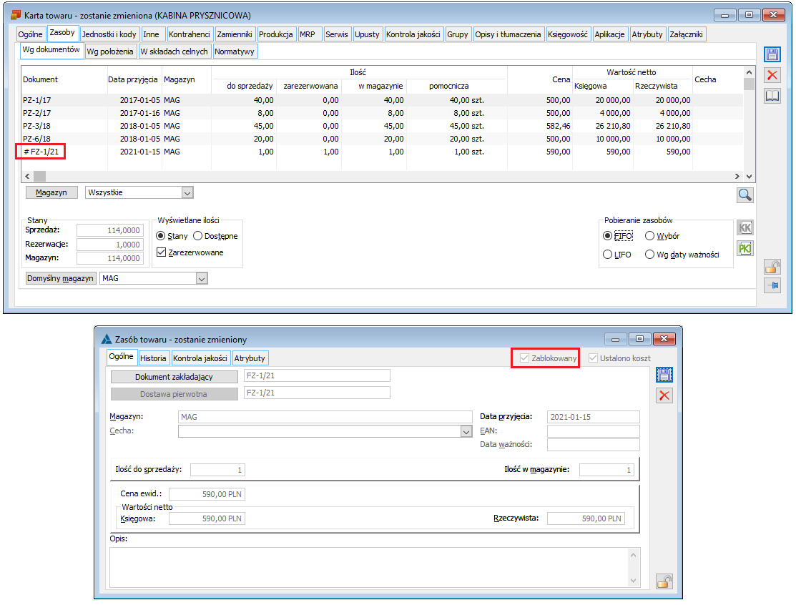Click the padlock icon in Zasób towaru

664,581
